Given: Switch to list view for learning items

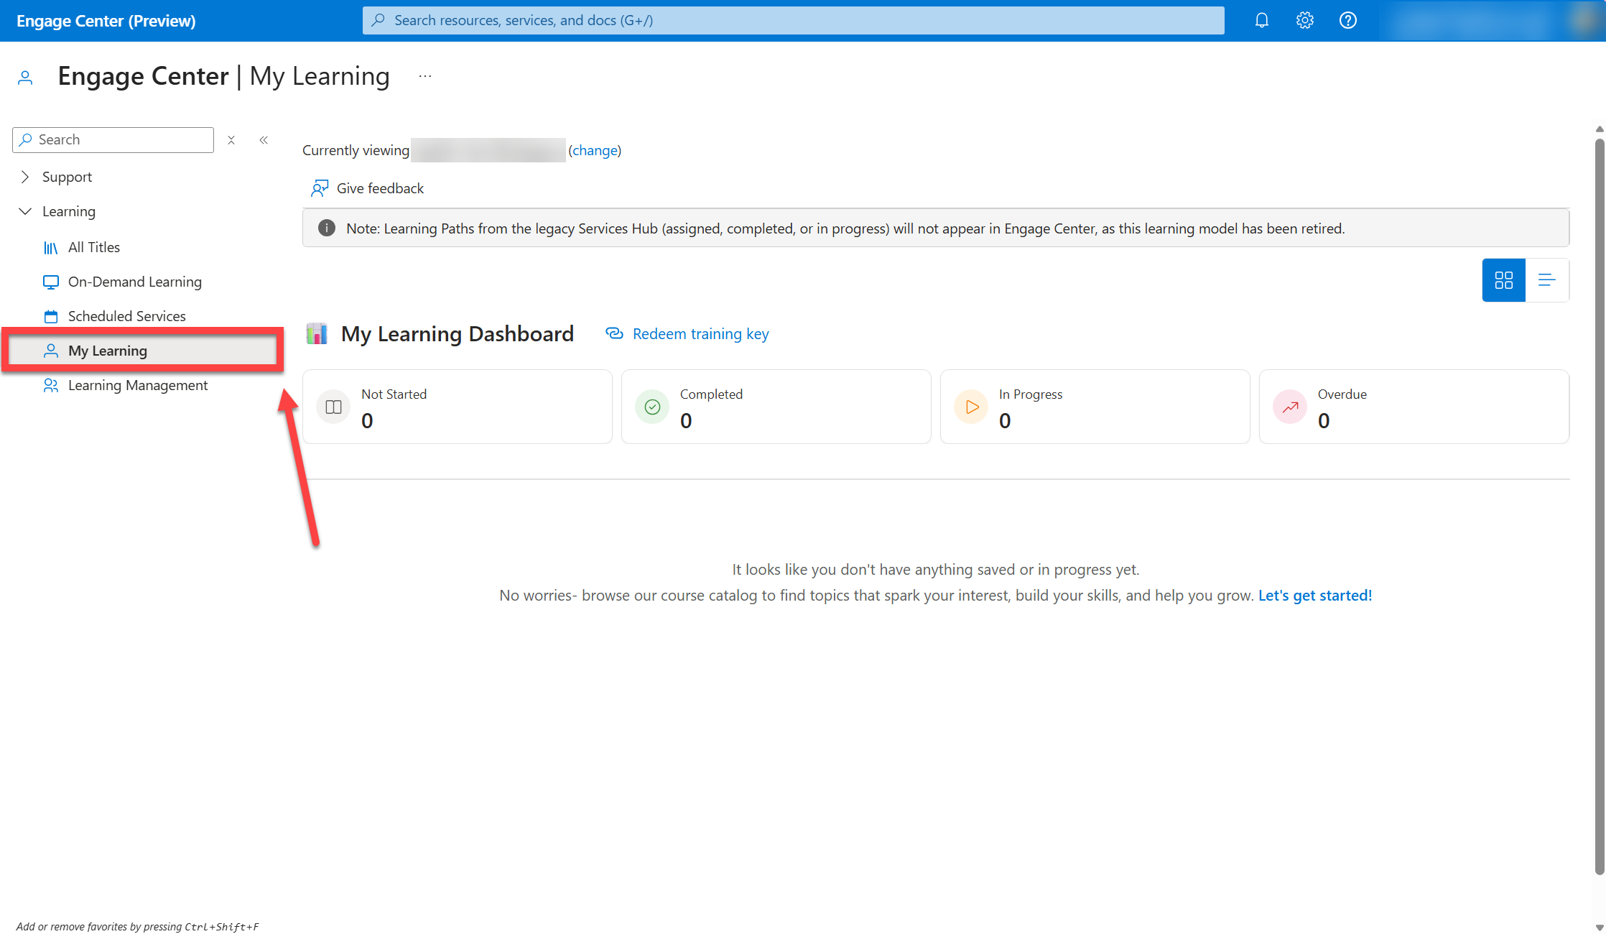Looking at the screenshot, I should [x=1548, y=279].
